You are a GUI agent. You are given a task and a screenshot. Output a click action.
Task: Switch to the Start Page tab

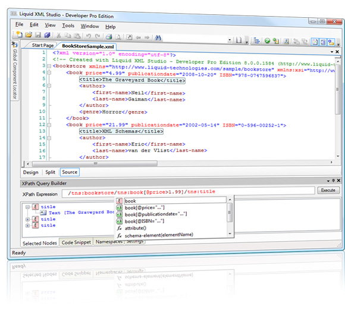coord(43,45)
